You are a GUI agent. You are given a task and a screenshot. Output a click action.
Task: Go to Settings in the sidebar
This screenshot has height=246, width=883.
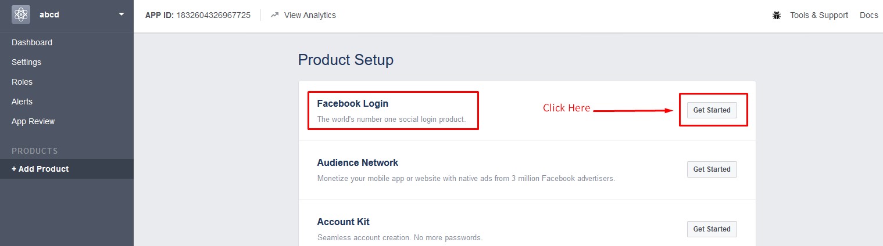tap(26, 62)
